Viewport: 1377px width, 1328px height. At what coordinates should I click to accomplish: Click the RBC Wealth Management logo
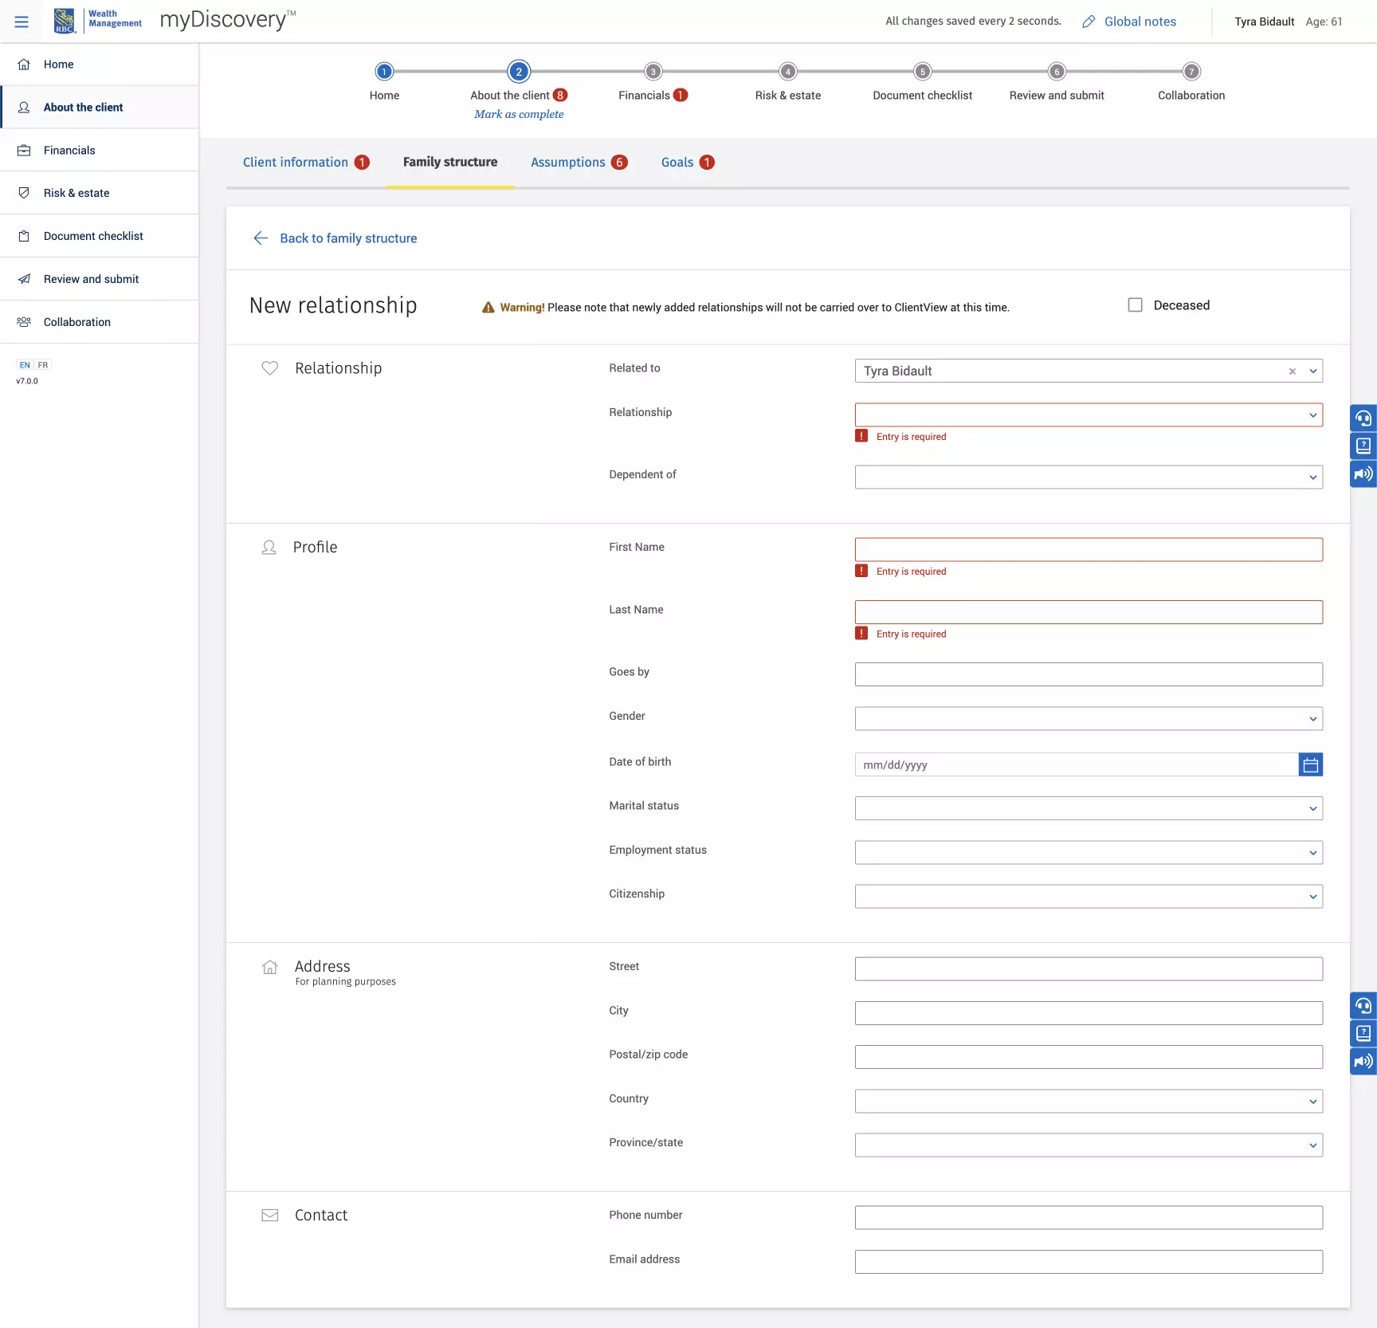pyautogui.click(x=98, y=21)
